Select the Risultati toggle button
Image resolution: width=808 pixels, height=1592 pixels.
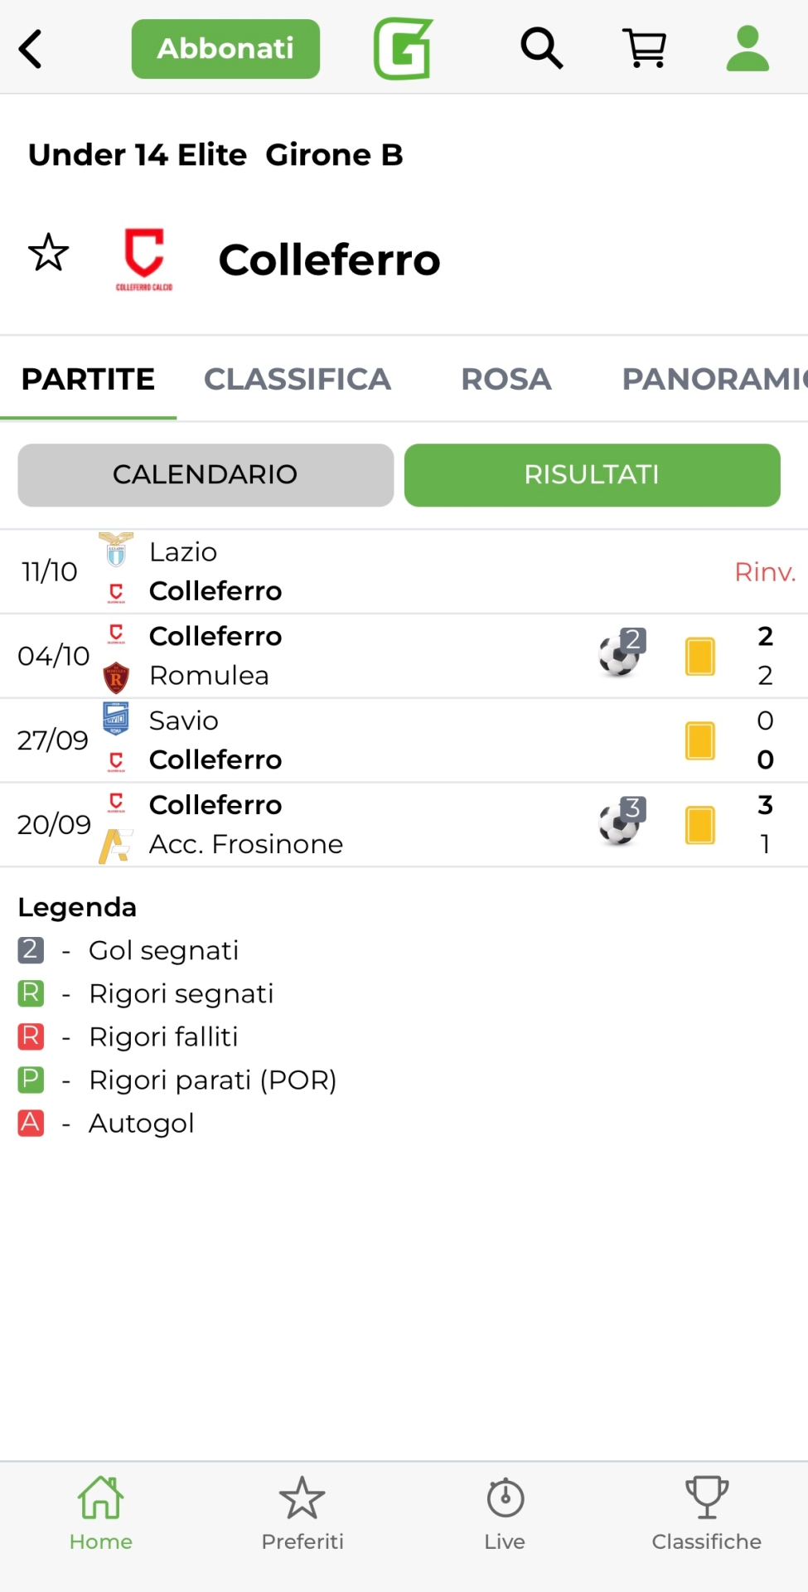pyautogui.click(x=592, y=474)
